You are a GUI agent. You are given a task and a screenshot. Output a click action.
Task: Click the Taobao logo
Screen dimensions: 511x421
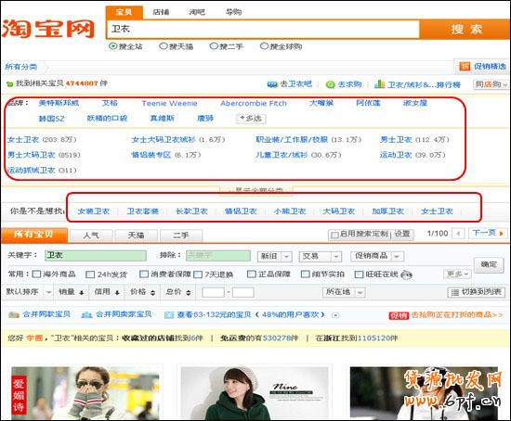48,30
